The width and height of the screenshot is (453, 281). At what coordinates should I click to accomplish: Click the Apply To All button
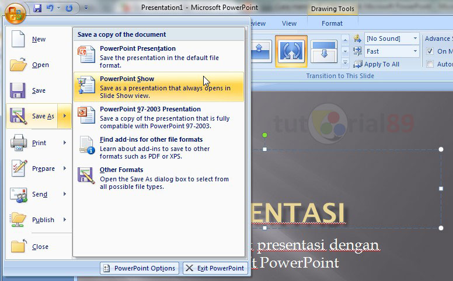tap(376, 64)
